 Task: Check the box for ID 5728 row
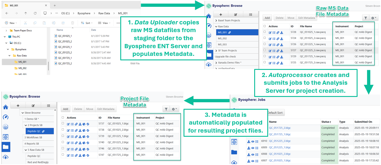[x=265, y=32]
